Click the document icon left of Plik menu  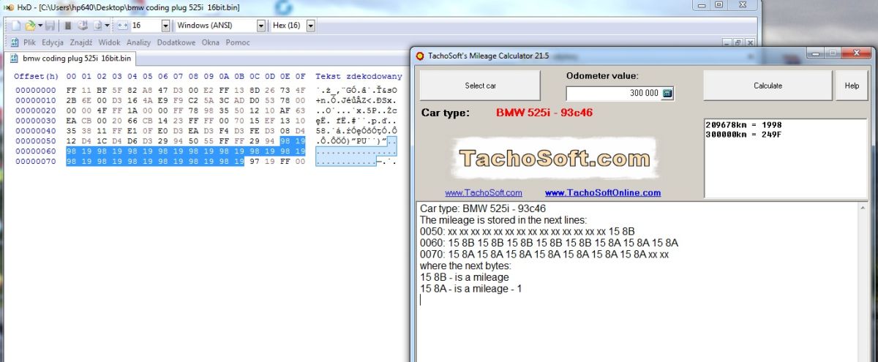click(14, 42)
